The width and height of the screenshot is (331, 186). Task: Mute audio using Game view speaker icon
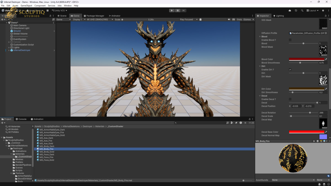coord(229,20)
